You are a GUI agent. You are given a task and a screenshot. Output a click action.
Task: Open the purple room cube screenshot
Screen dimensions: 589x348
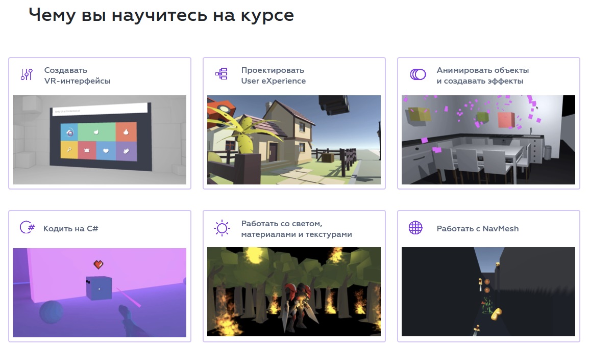pos(100,292)
